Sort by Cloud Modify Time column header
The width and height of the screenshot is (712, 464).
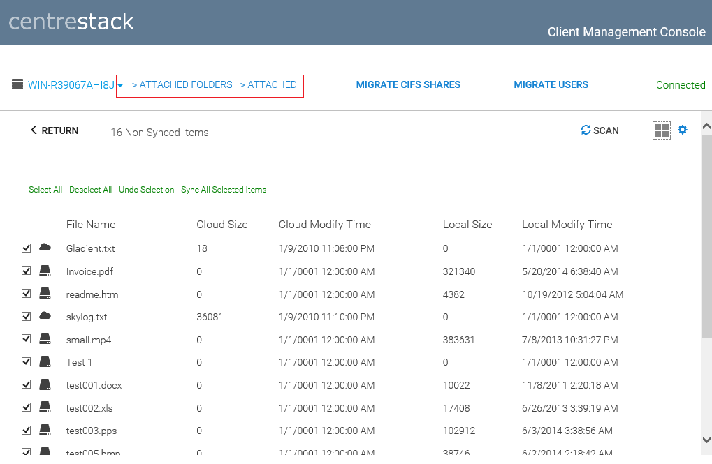pyautogui.click(x=325, y=225)
